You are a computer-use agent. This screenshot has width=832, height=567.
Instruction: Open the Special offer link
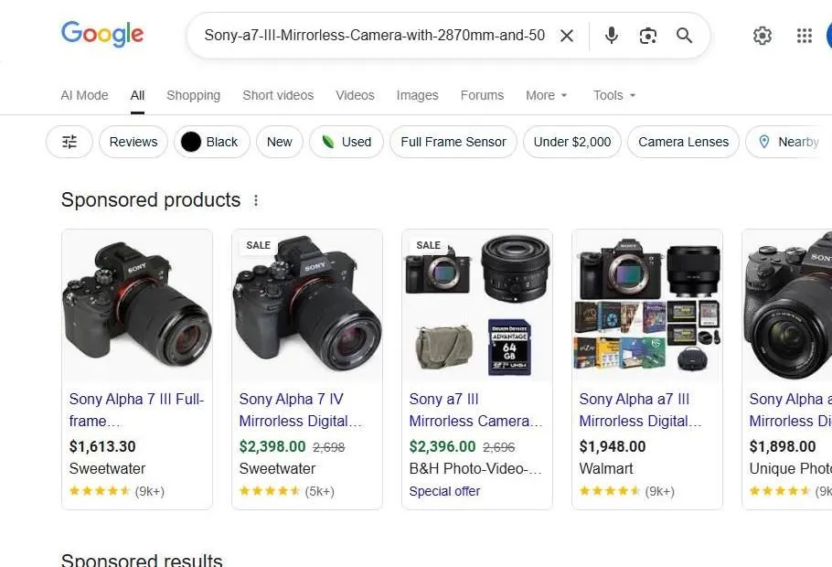point(444,492)
